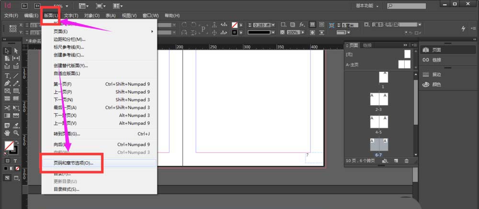Click the fx effects icon in control bar
The width and height of the screenshot is (479, 209).
[302, 25]
